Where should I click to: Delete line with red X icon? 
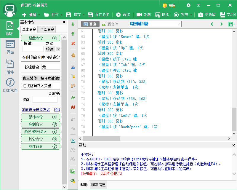73,43
